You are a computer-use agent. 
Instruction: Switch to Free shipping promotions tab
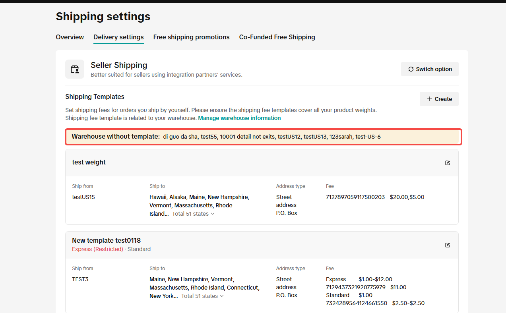click(x=191, y=37)
